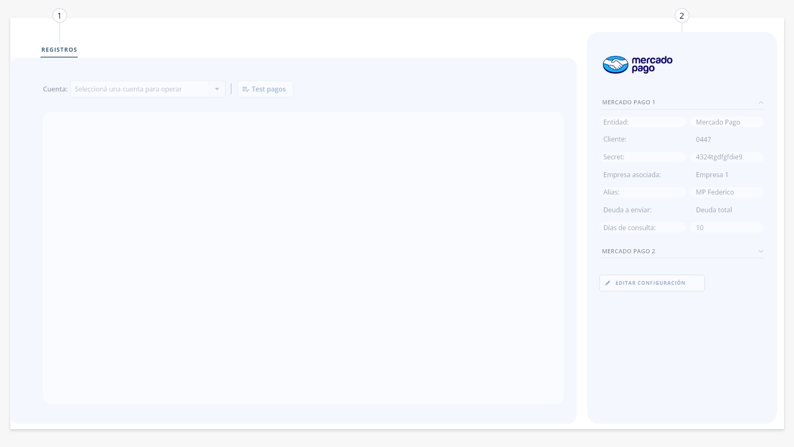794x447 pixels.
Task: Open the Registros tab
Action: [x=59, y=50]
